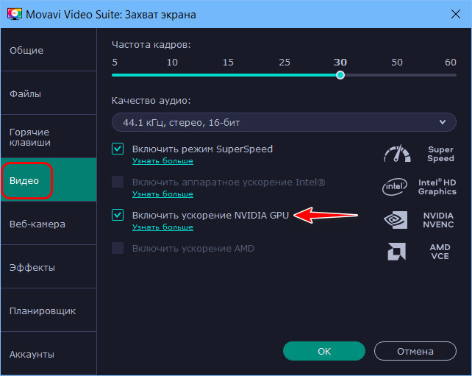Go to the Веб-камера tab
The width and height of the screenshot is (472, 376).
[49, 224]
